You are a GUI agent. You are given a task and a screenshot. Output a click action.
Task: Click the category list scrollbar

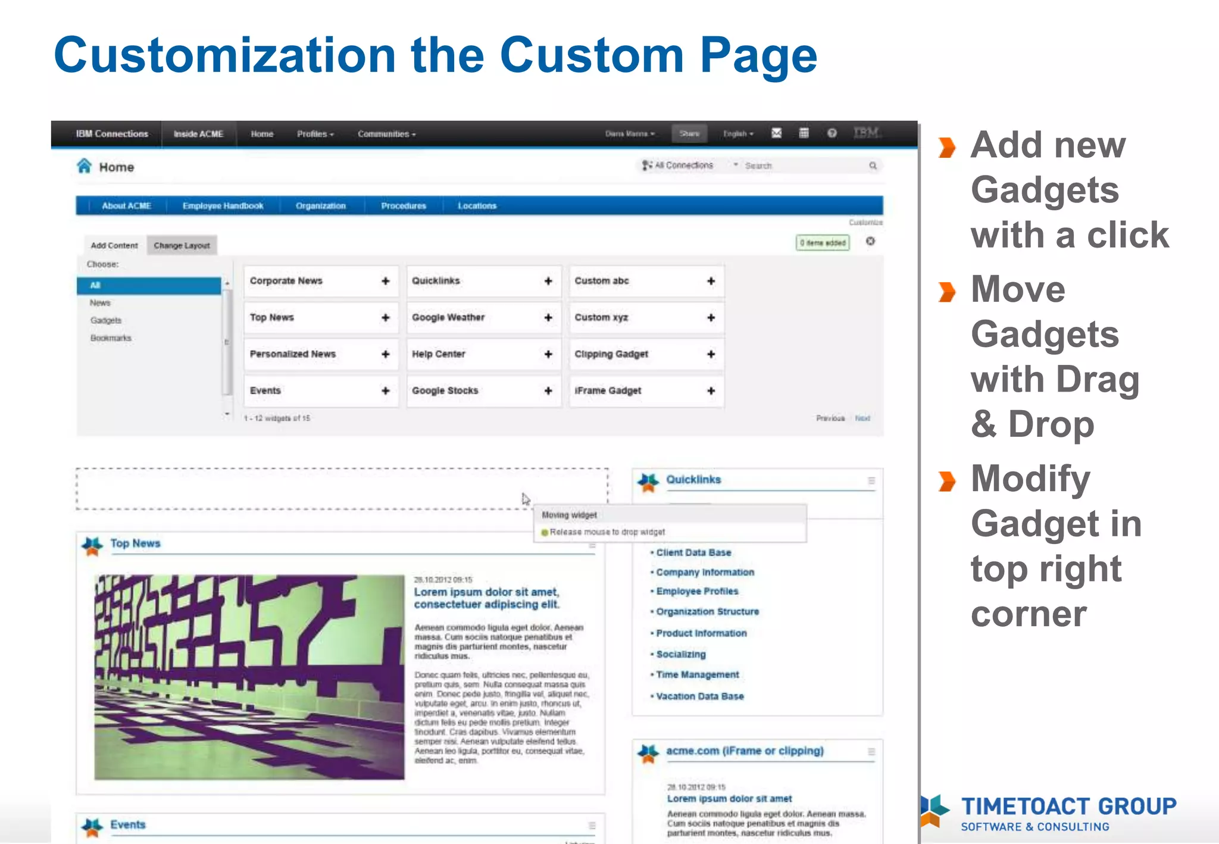pos(227,342)
